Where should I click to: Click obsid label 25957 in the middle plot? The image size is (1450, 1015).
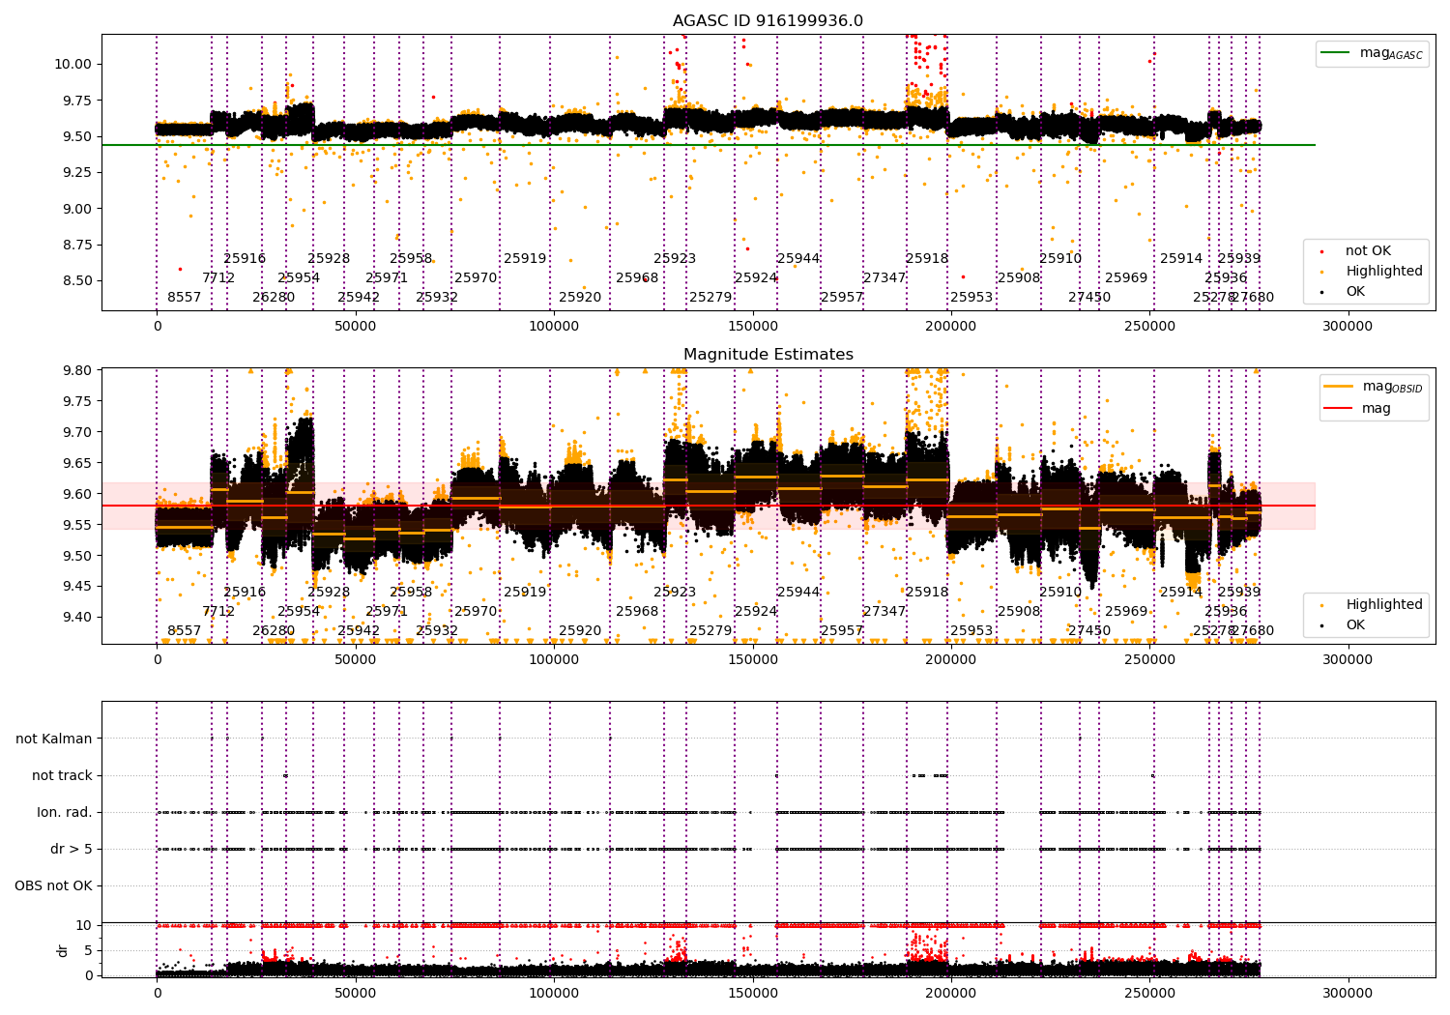tap(842, 630)
